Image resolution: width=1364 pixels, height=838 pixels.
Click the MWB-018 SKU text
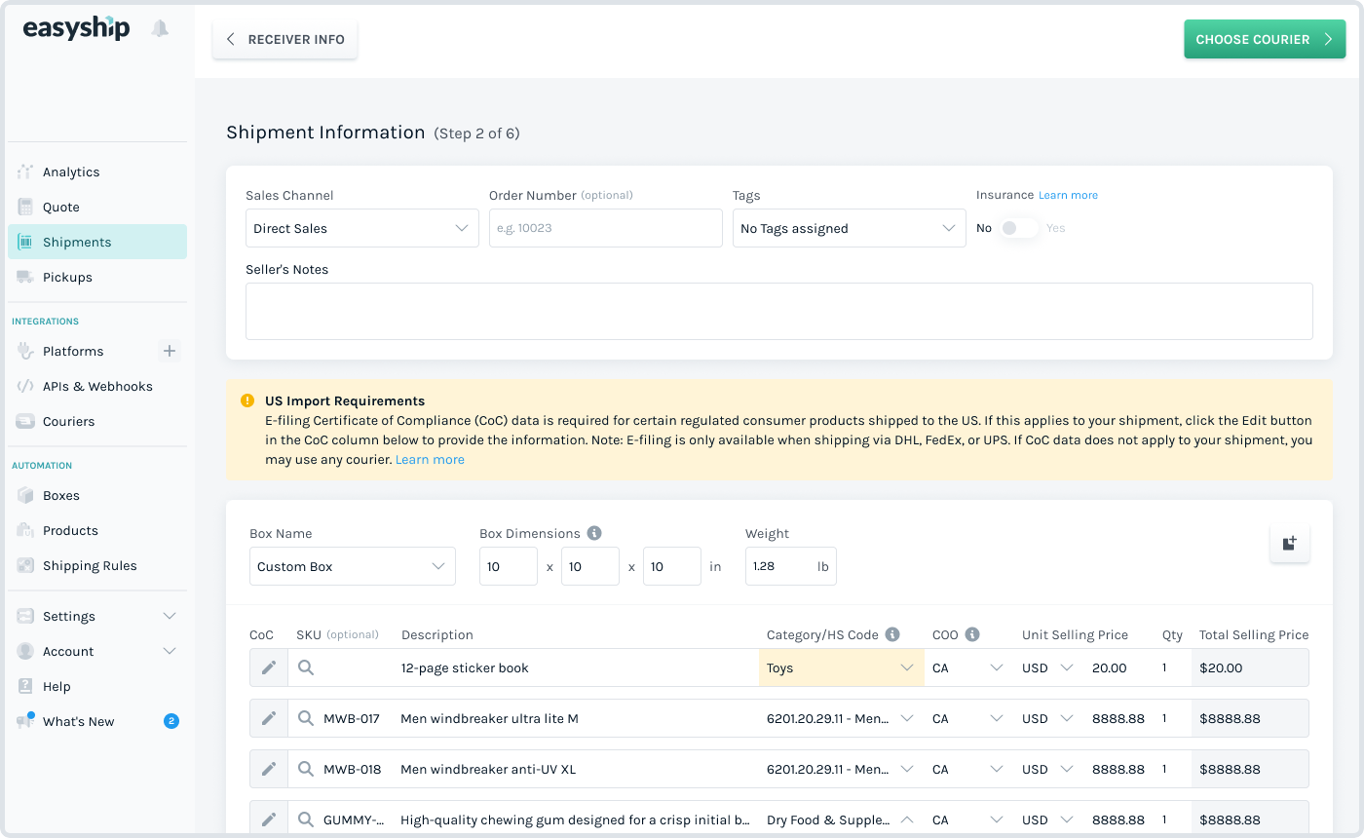pyautogui.click(x=352, y=769)
